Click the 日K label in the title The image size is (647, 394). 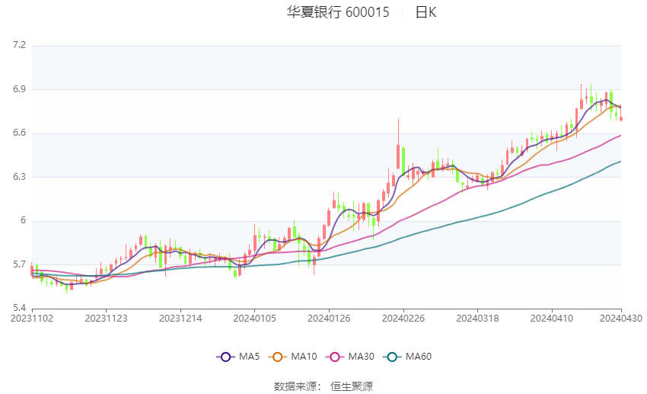[425, 12]
